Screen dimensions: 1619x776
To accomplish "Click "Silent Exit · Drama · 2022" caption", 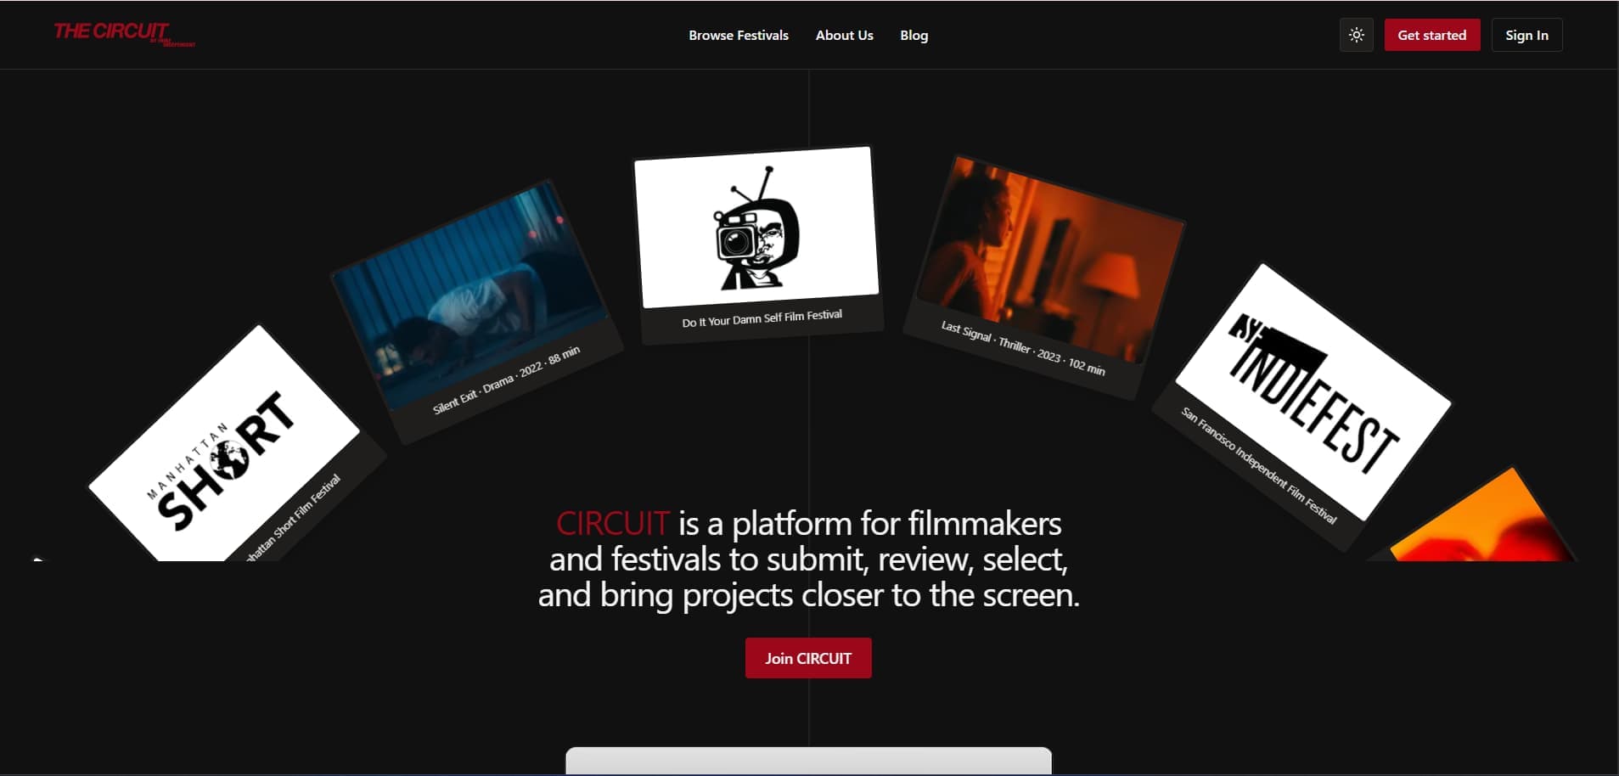I will [506, 380].
